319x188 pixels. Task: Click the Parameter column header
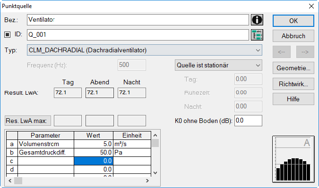click(46, 136)
